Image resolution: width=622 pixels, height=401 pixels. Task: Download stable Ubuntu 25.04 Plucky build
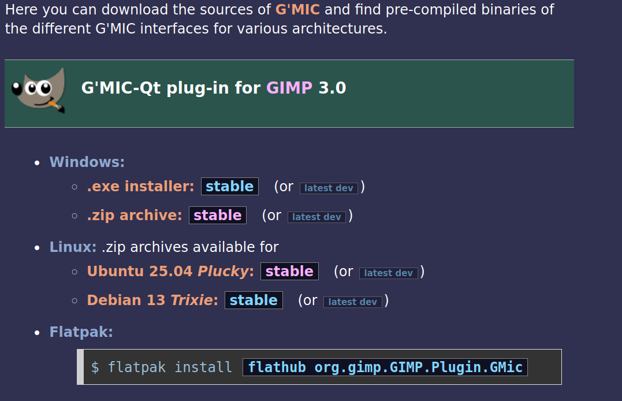[289, 271]
